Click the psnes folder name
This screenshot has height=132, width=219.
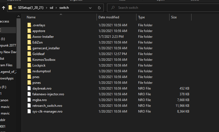coord(37,83)
